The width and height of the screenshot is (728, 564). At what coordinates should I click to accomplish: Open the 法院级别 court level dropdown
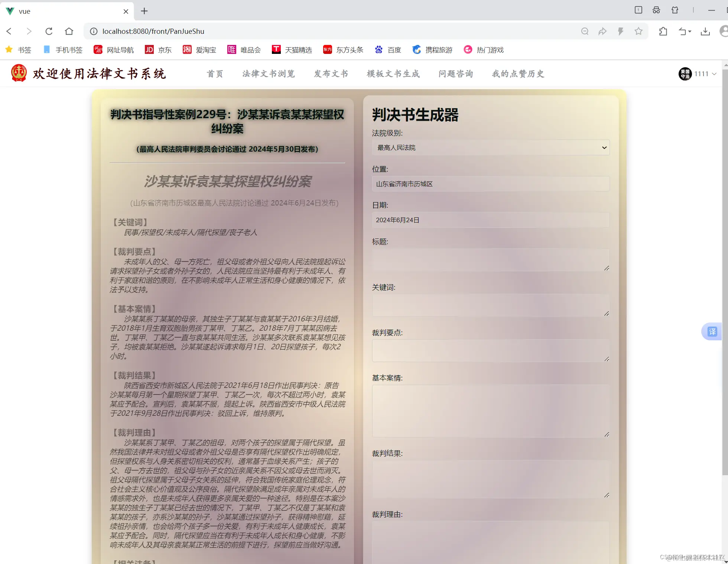(491, 148)
